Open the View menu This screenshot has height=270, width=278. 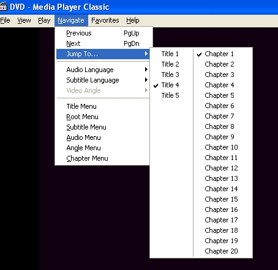(x=24, y=20)
